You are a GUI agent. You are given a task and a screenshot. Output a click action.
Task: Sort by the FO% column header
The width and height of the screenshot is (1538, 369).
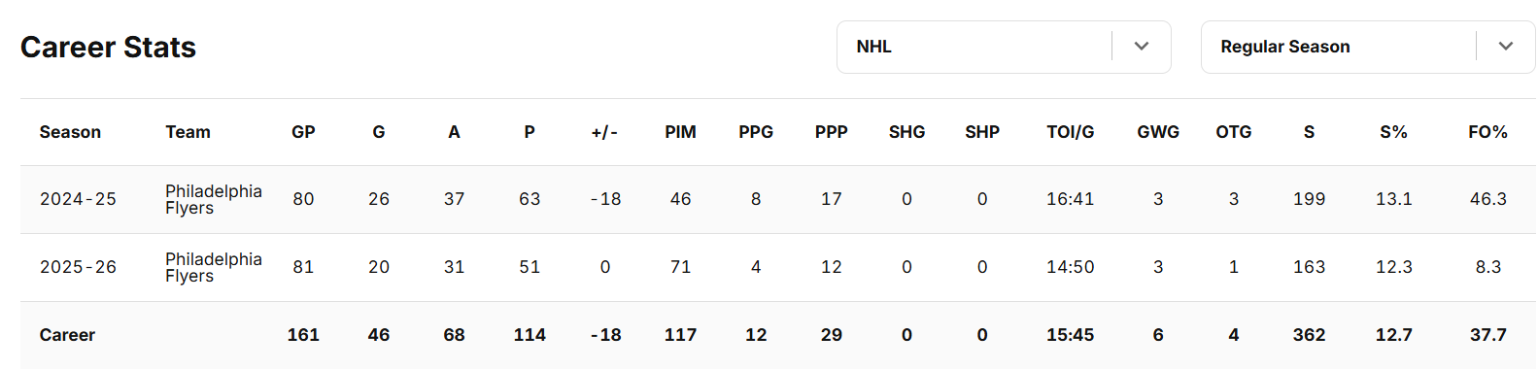pyautogui.click(x=1487, y=132)
